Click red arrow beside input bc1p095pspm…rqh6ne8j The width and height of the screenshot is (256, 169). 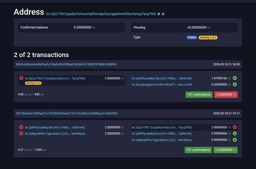tap(21, 127)
